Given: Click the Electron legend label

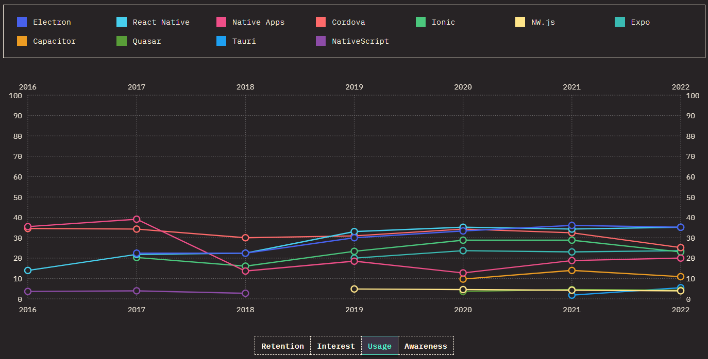Looking at the screenshot, I should point(52,22).
